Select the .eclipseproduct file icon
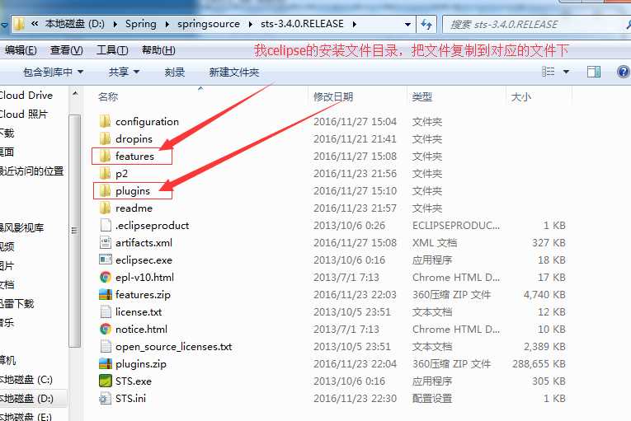The image size is (631, 421). pyautogui.click(x=105, y=225)
